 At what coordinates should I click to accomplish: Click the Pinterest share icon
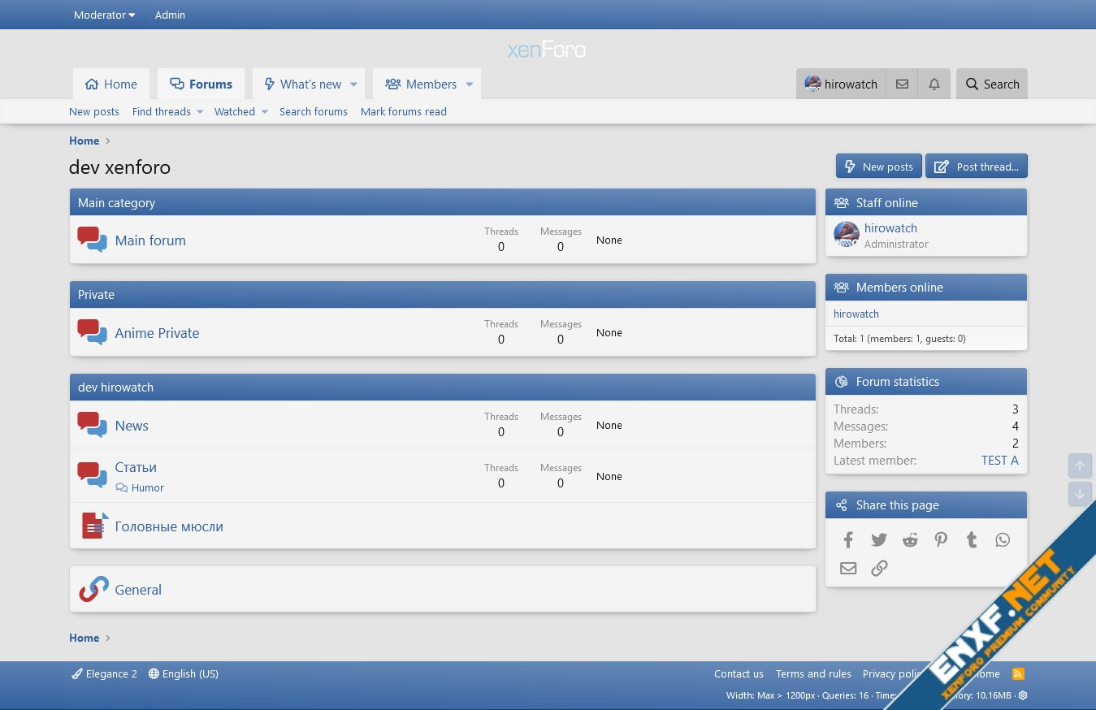[x=941, y=540]
